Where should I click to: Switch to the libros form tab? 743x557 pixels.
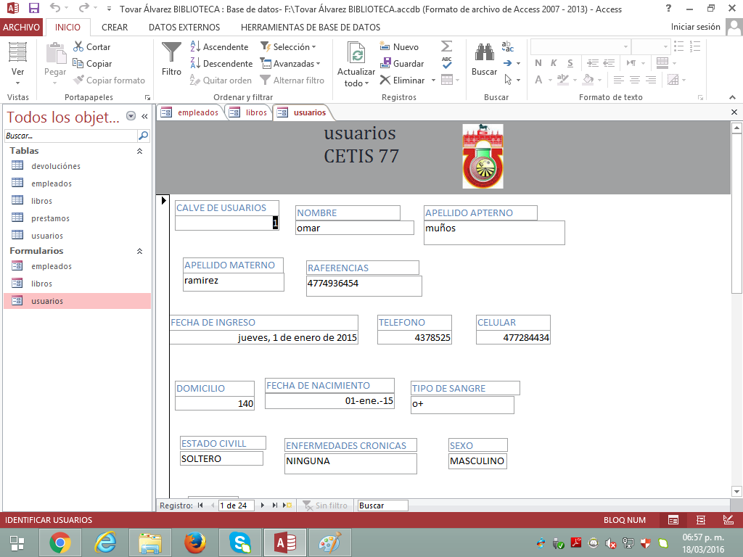pyautogui.click(x=249, y=112)
